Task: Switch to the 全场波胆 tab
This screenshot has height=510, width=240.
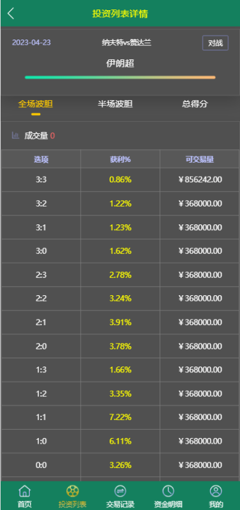Action: tap(36, 104)
